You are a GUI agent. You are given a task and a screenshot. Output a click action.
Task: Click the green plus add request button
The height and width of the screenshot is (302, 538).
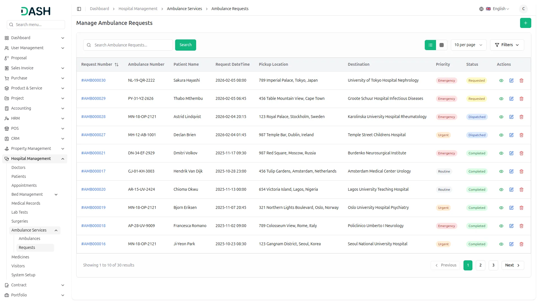525,23
